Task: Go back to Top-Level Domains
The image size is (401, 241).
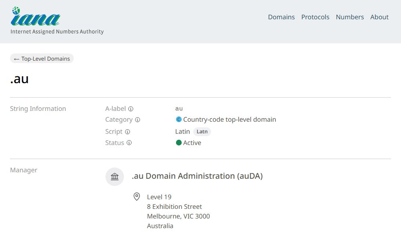Action: point(42,59)
